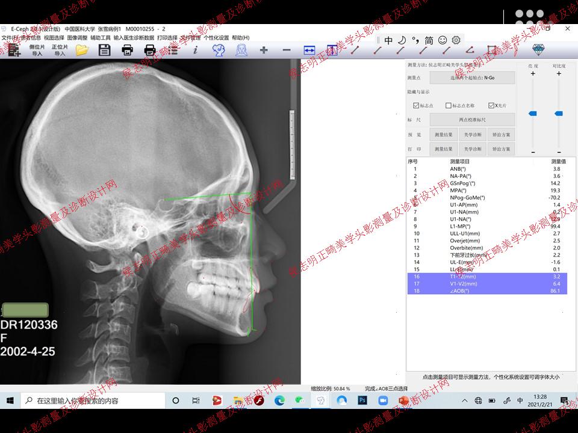Screen dimensions: 578x433
Task: Increase brightness with the 亮度 plus sign
Action: click(533, 73)
